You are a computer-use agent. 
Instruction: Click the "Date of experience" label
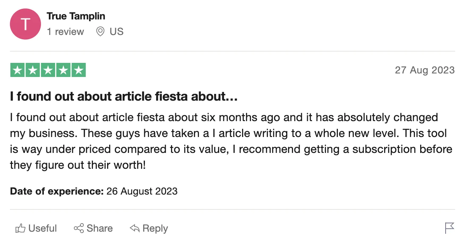click(57, 191)
